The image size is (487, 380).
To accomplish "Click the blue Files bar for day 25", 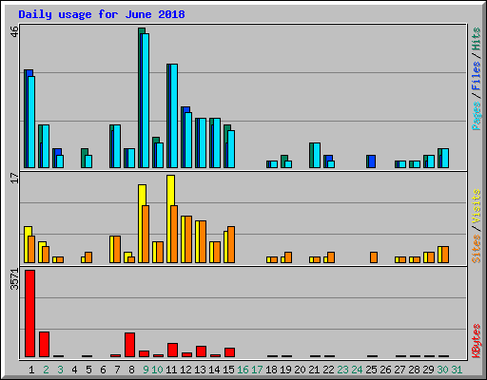I will coord(371,161).
